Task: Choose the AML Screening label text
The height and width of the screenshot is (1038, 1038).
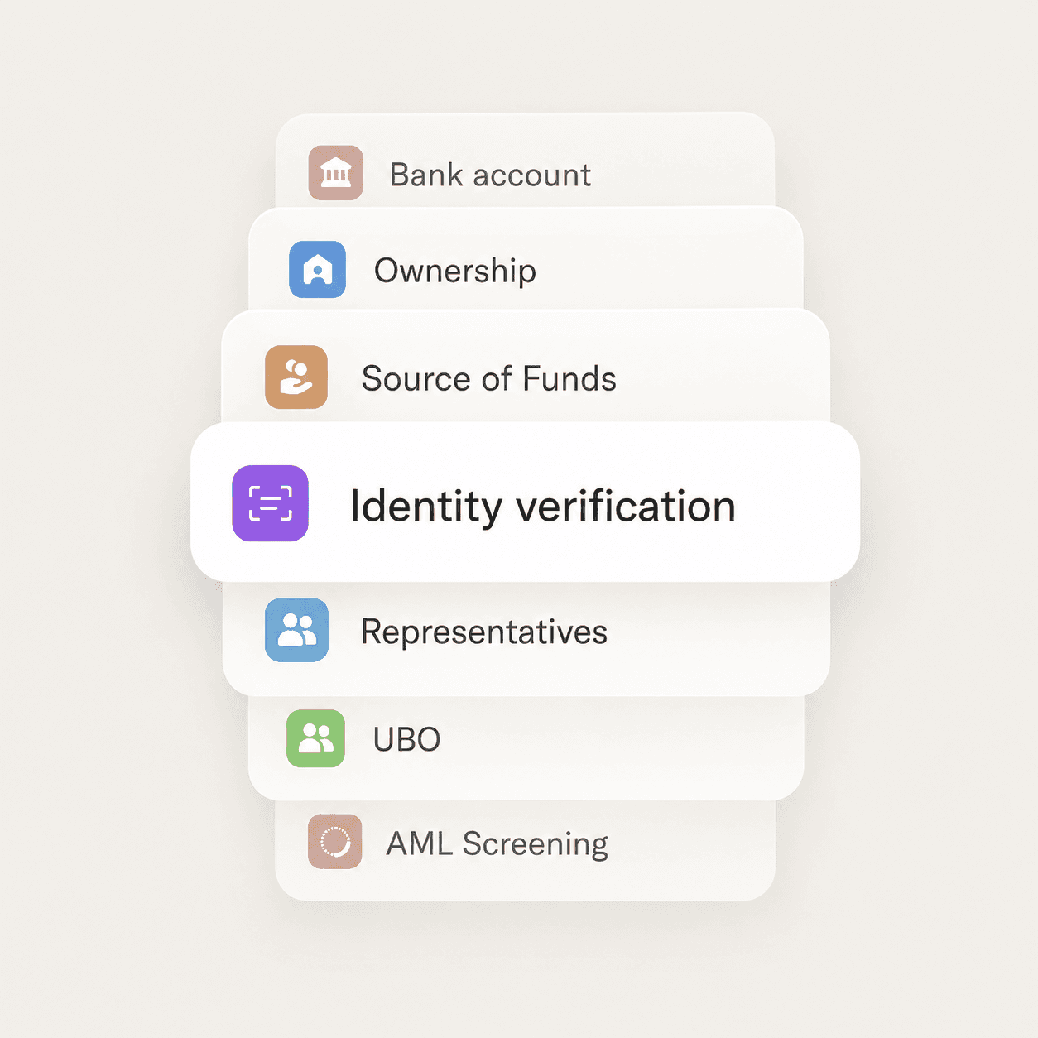Action: click(497, 844)
